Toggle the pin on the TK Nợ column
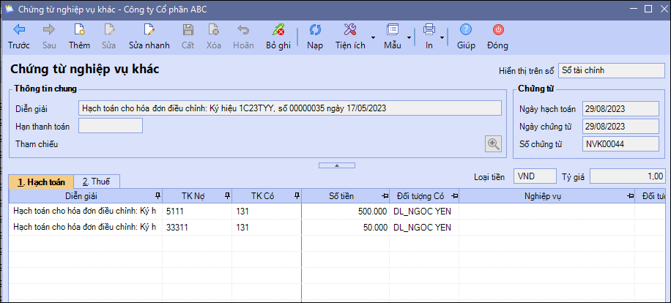The height and width of the screenshot is (303, 671). coord(227,195)
